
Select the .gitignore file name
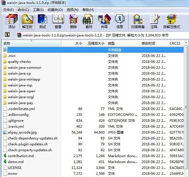click(x=16, y=121)
